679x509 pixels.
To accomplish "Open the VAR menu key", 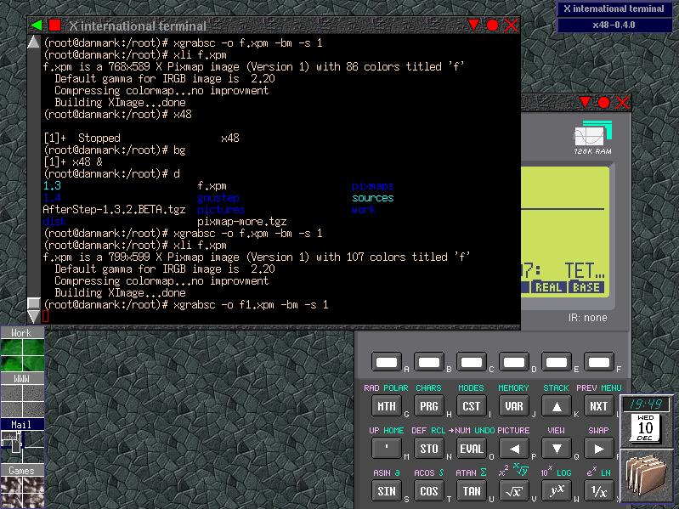I will [x=513, y=406].
